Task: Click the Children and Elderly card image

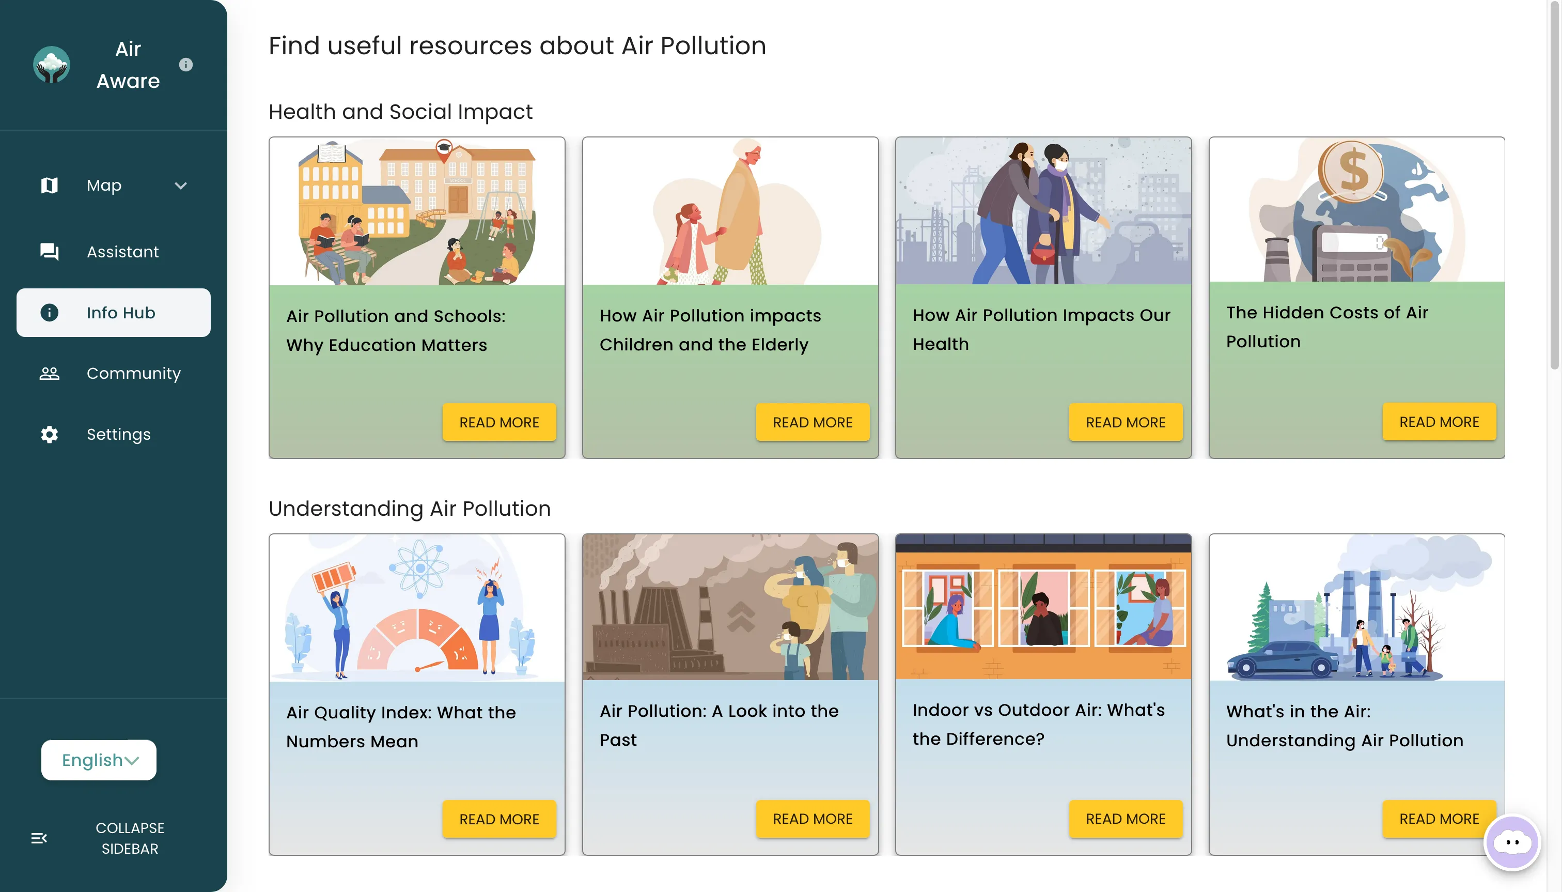Action: click(x=730, y=211)
